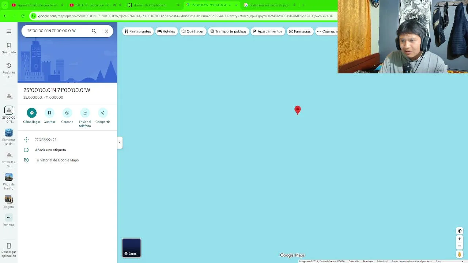Open 35°28'31.2"N recent item in sidebar
The height and width of the screenshot is (263, 468).
pos(9,160)
